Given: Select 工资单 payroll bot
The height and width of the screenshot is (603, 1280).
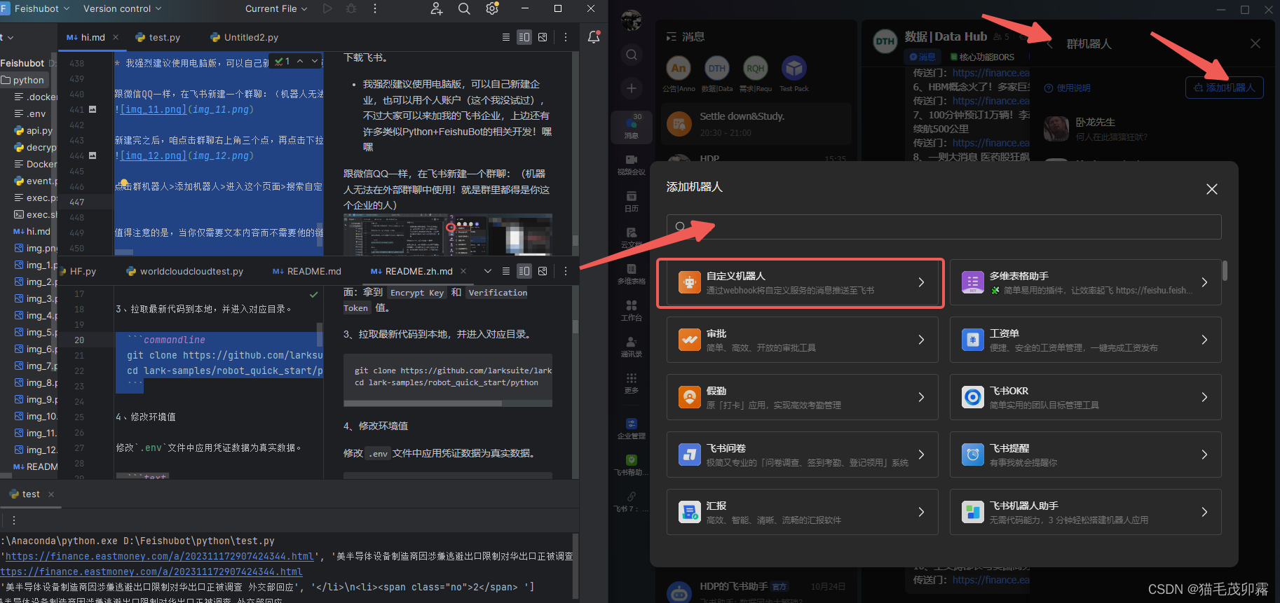Looking at the screenshot, I should click(x=1085, y=340).
